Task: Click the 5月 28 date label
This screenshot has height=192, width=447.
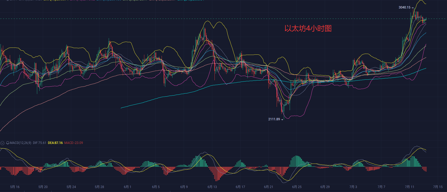Action: pos(99,187)
